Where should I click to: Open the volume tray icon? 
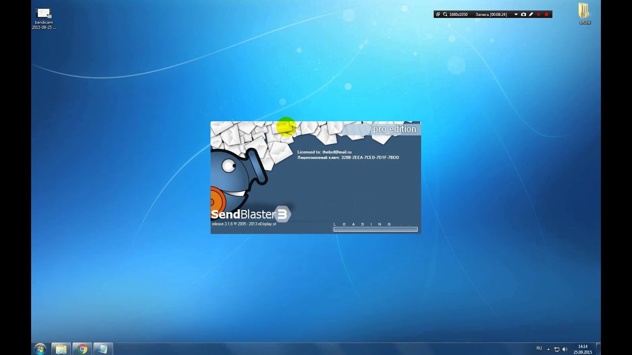(x=565, y=349)
